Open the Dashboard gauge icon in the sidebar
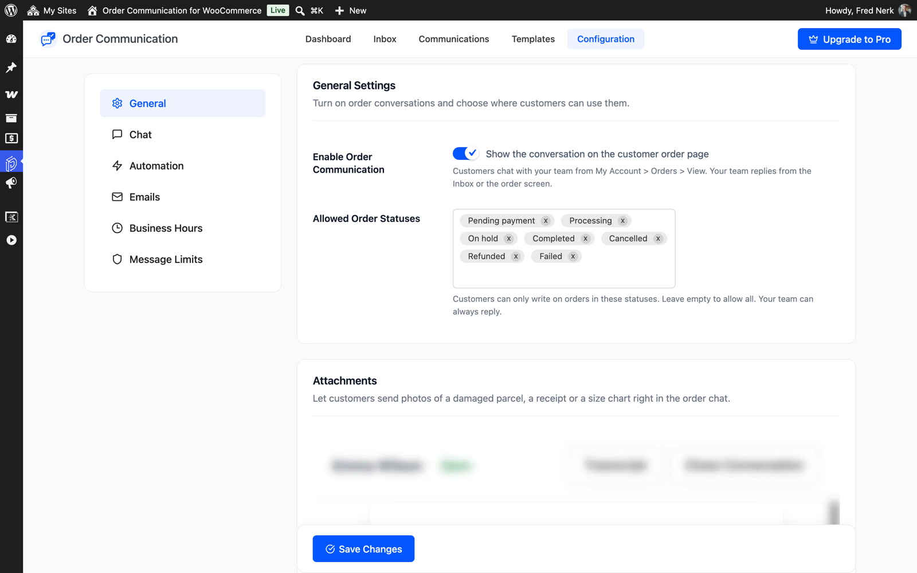917x573 pixels. [11, 39]
